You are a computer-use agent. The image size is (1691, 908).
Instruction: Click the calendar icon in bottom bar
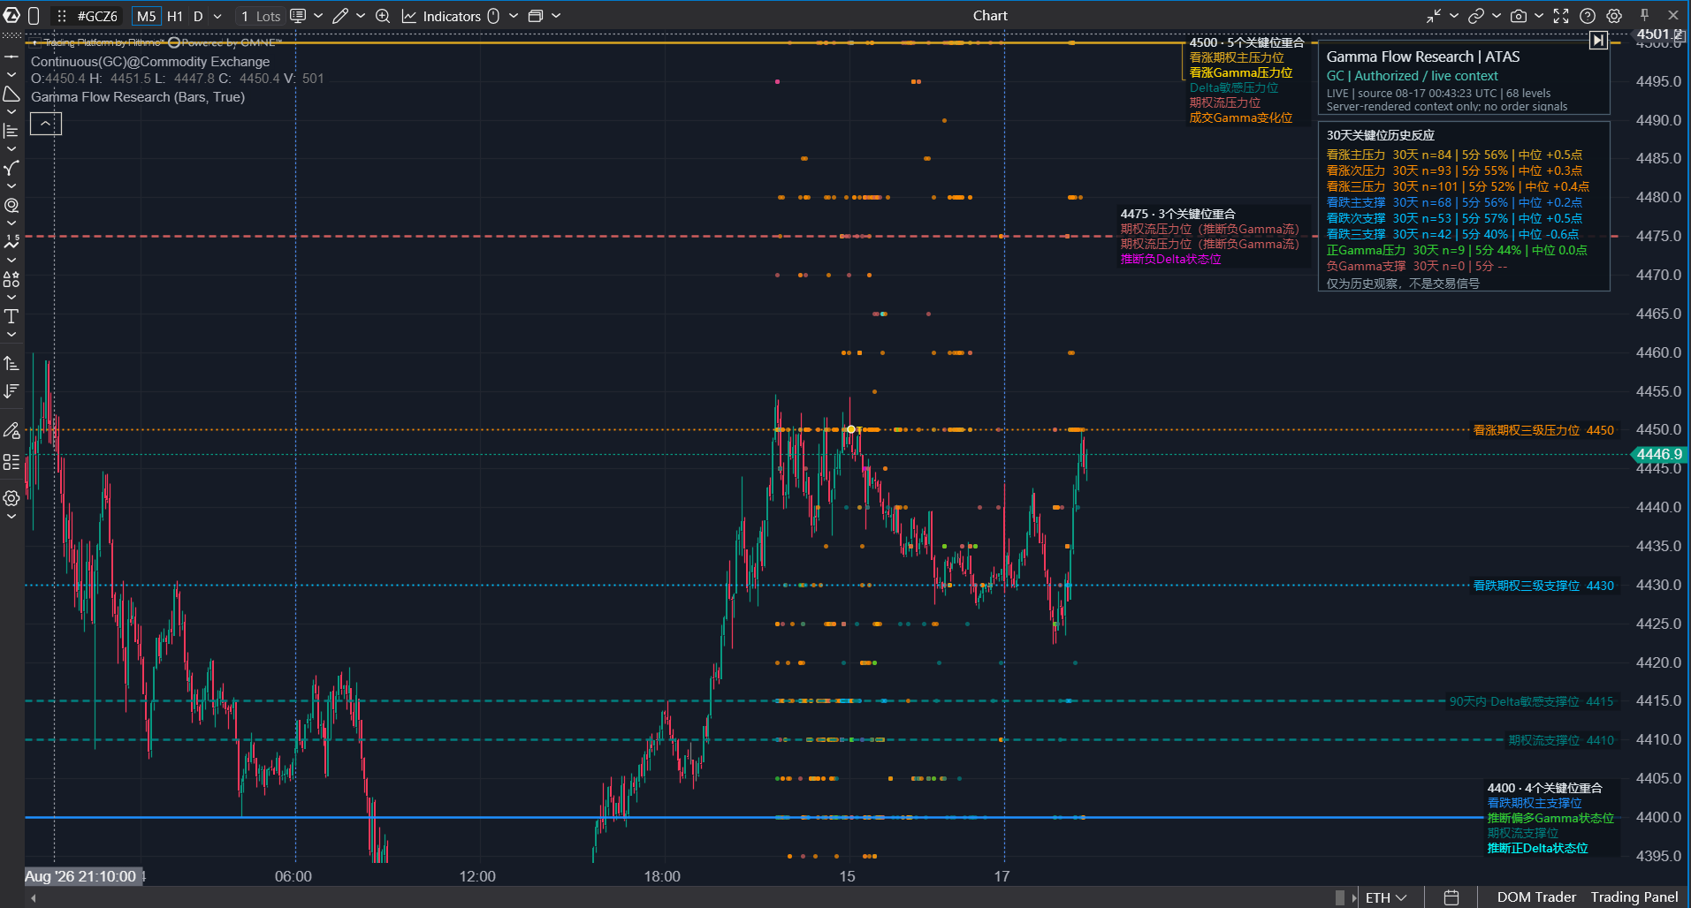[1451, 897]
